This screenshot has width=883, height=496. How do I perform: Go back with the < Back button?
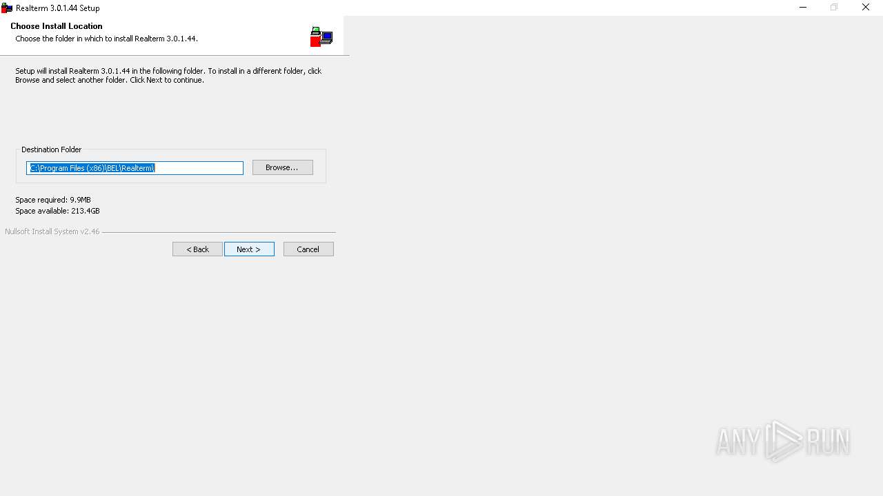coord(197,249)
